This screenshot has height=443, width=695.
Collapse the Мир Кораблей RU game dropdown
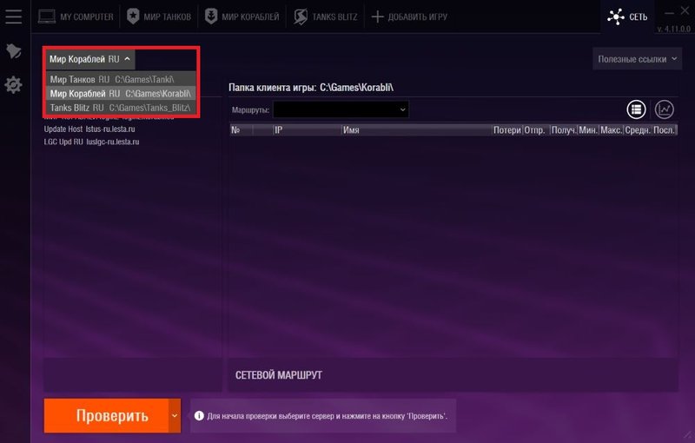(x=90, y=59)
